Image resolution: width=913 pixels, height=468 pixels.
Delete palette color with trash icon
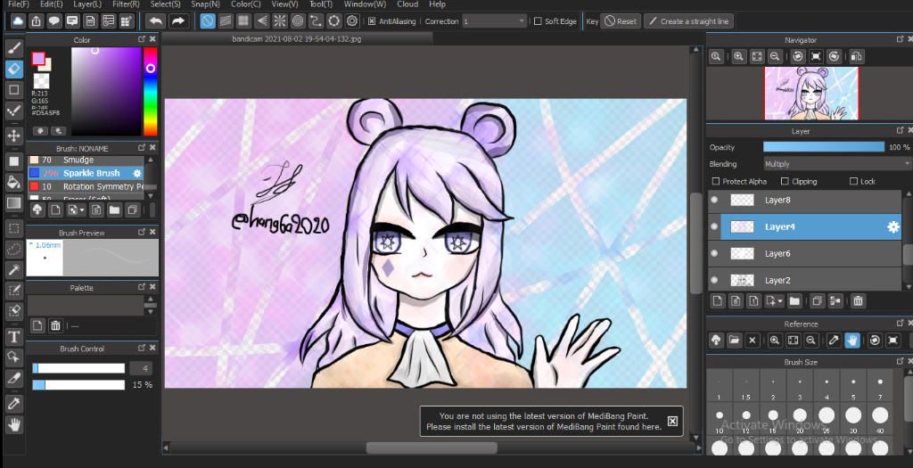point(55,325)
